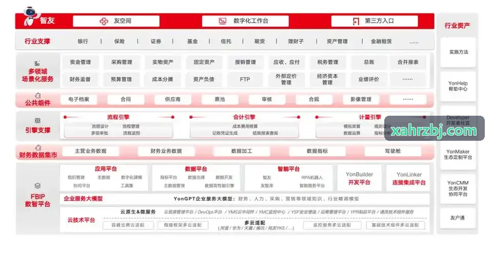Click the 供应商 component
This screenshot has height=256, width=493.
click(173, 99)
